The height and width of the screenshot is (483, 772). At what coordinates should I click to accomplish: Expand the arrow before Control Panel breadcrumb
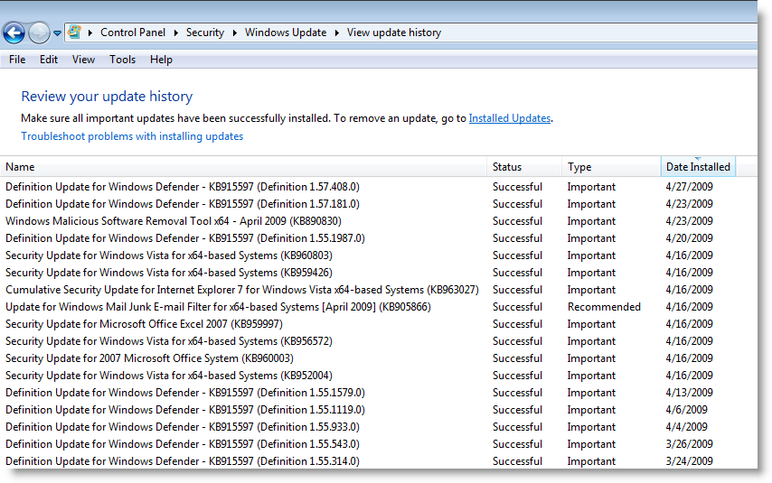(x=90, y=33)
